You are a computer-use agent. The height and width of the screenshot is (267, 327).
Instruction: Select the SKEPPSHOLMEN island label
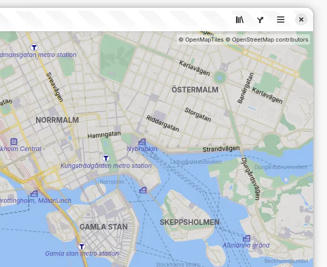pos(189,222)
